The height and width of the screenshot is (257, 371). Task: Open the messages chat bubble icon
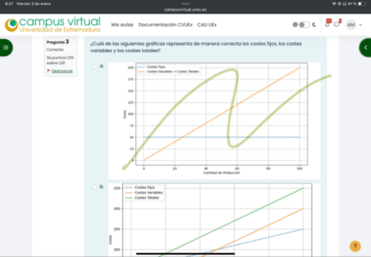337,24
